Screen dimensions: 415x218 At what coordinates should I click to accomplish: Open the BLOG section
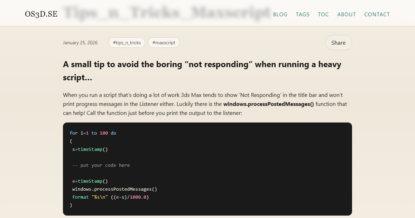point(280,14)
